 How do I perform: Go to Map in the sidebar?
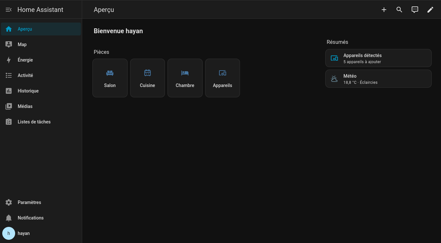[x=22, y=44]
